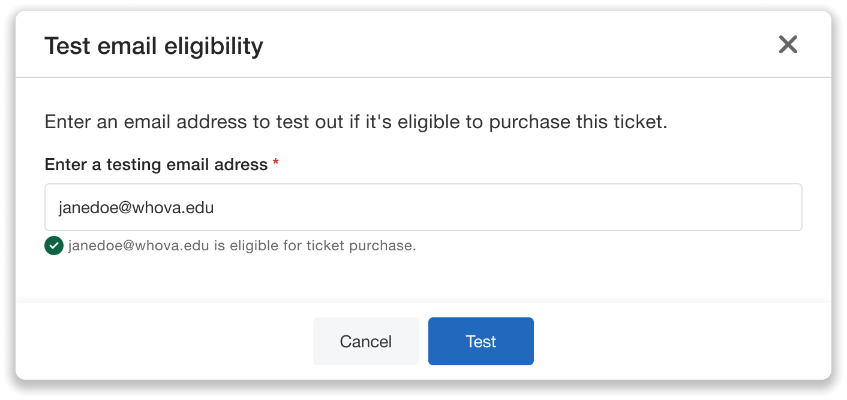Place cursor on janedoe@whova.edu inside the field
Screen dimensions: 847x400
point(136,208)
